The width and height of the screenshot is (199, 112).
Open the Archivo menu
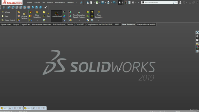coord(29,2)
